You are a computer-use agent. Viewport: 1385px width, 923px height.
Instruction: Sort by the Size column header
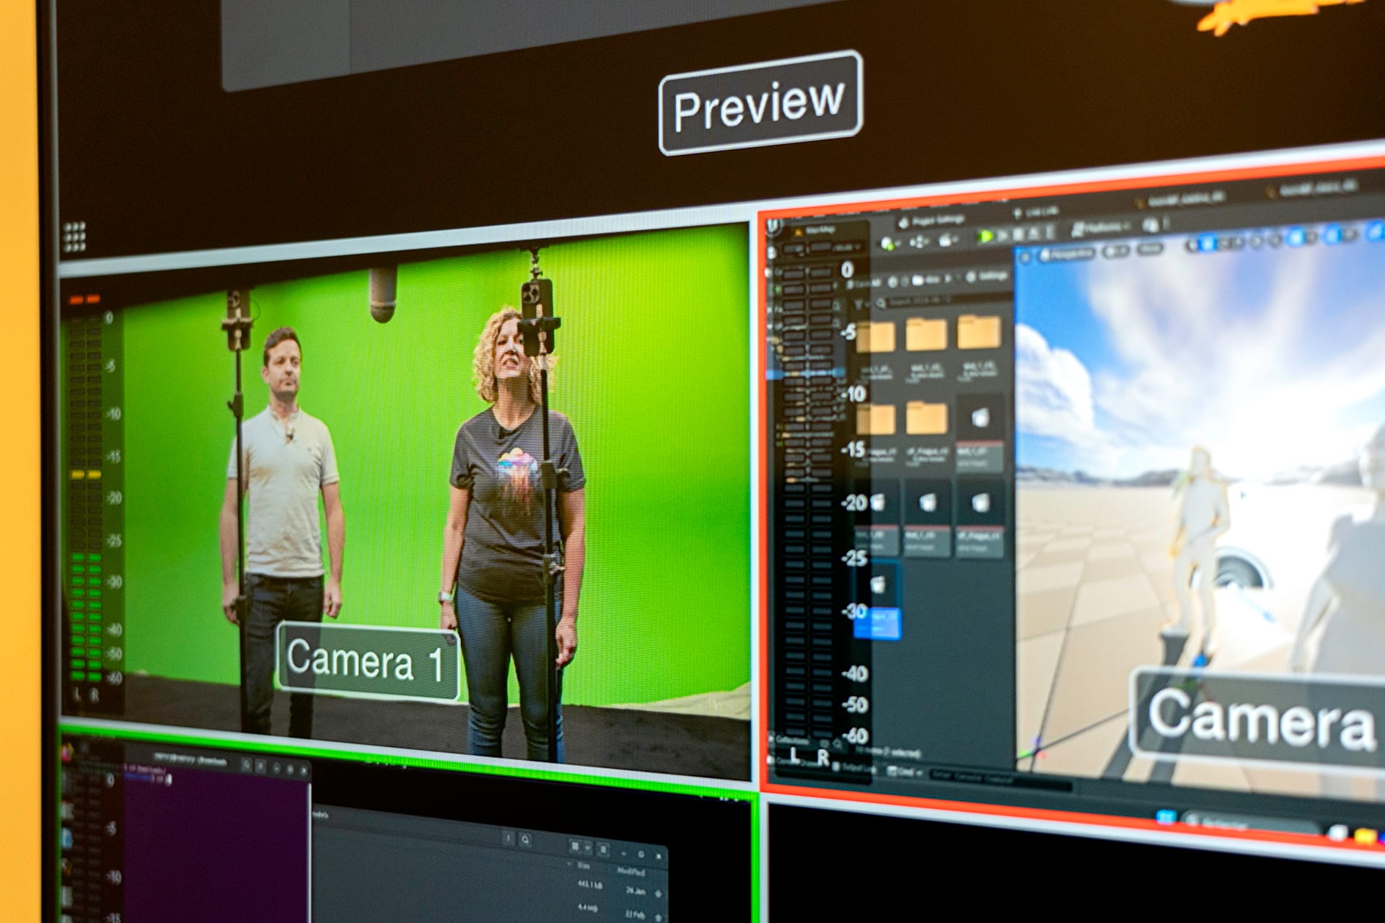[583, 865]
